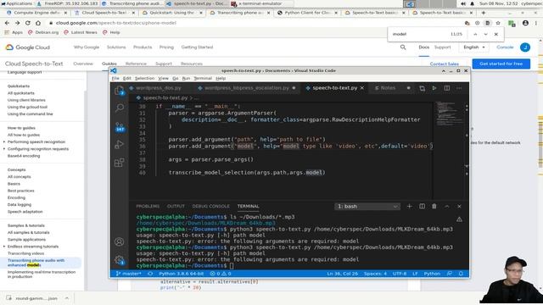
Task: Click the master branch indicator in status bar
Action: tap(128, 274)
